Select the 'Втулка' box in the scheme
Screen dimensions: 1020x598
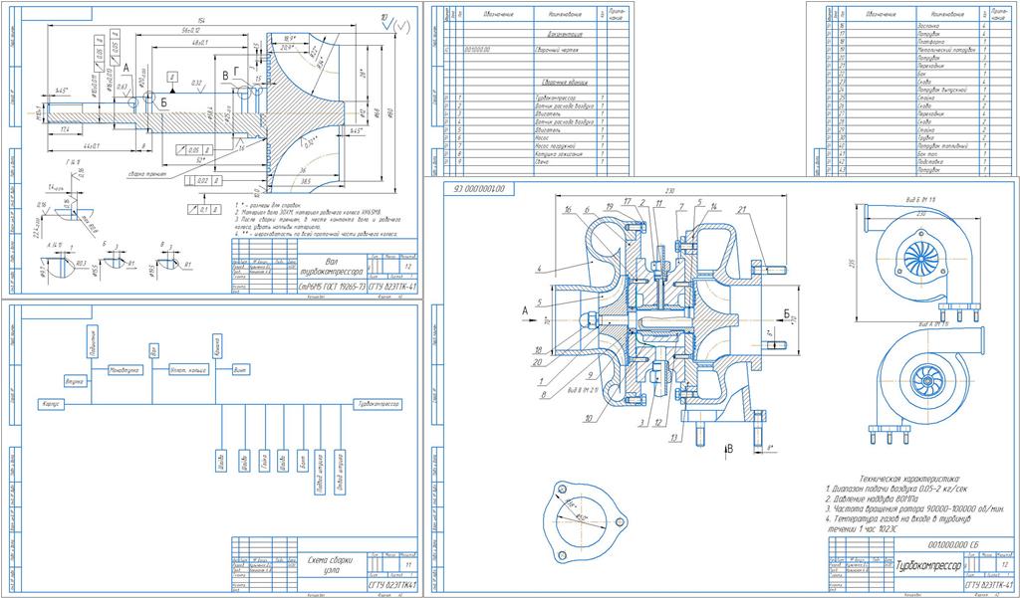[x=74, y=381]
